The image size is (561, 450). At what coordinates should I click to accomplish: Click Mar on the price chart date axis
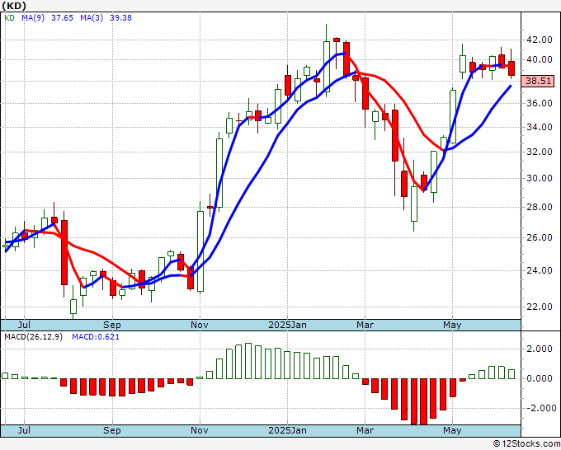pyautogui.click(x=365, y=325)
